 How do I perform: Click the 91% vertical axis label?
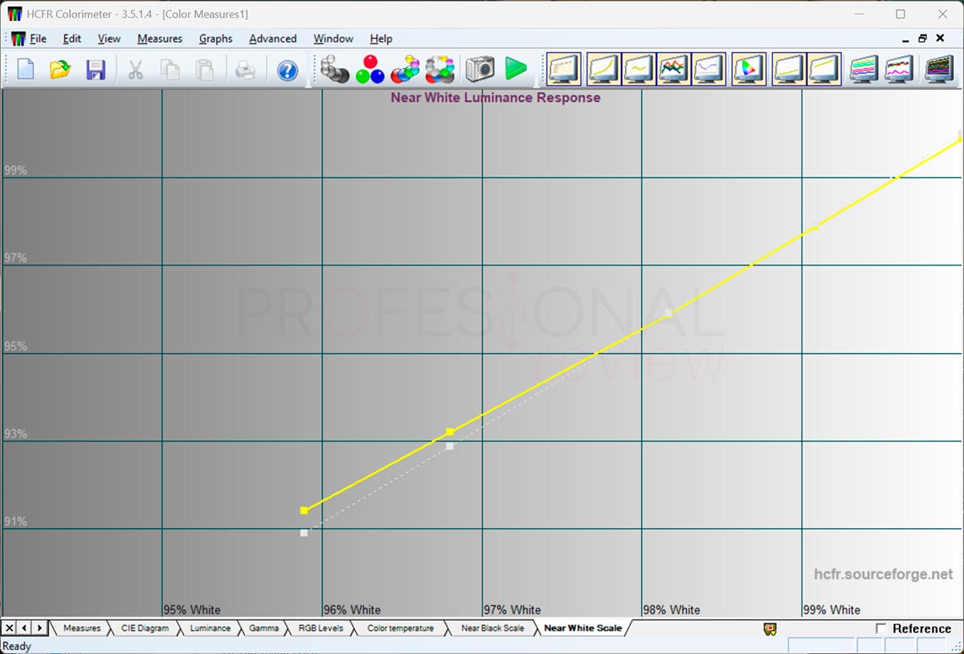(15, 522)
